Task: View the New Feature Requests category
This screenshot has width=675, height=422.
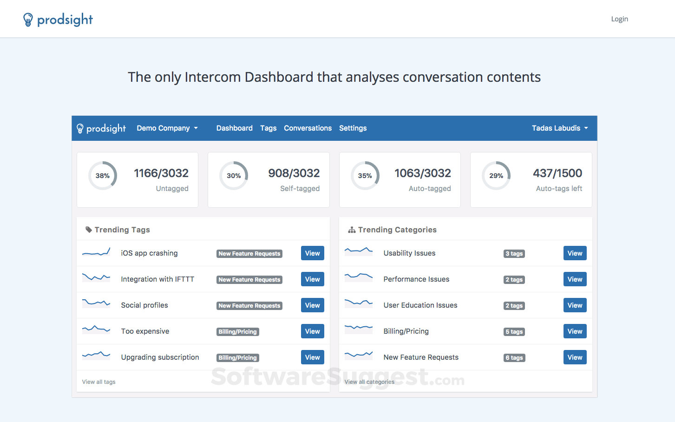Action: (x=575, y=357)
